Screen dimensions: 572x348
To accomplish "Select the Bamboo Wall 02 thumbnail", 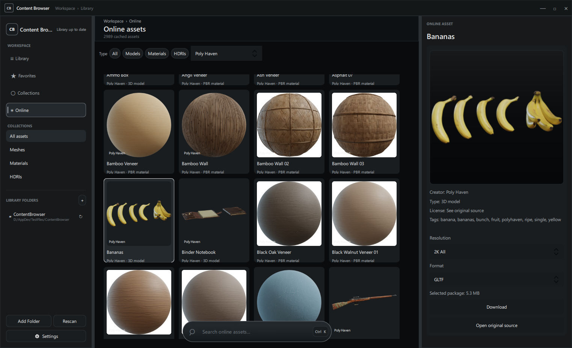I will tap(289, 125).
